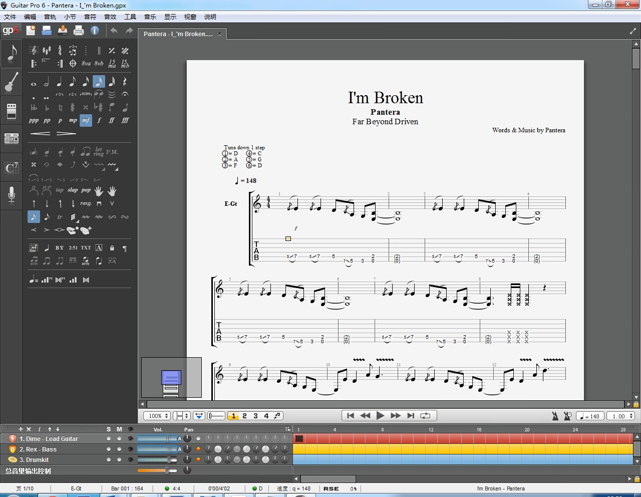Jump to the beginning of the score

[x=351, y=416]
